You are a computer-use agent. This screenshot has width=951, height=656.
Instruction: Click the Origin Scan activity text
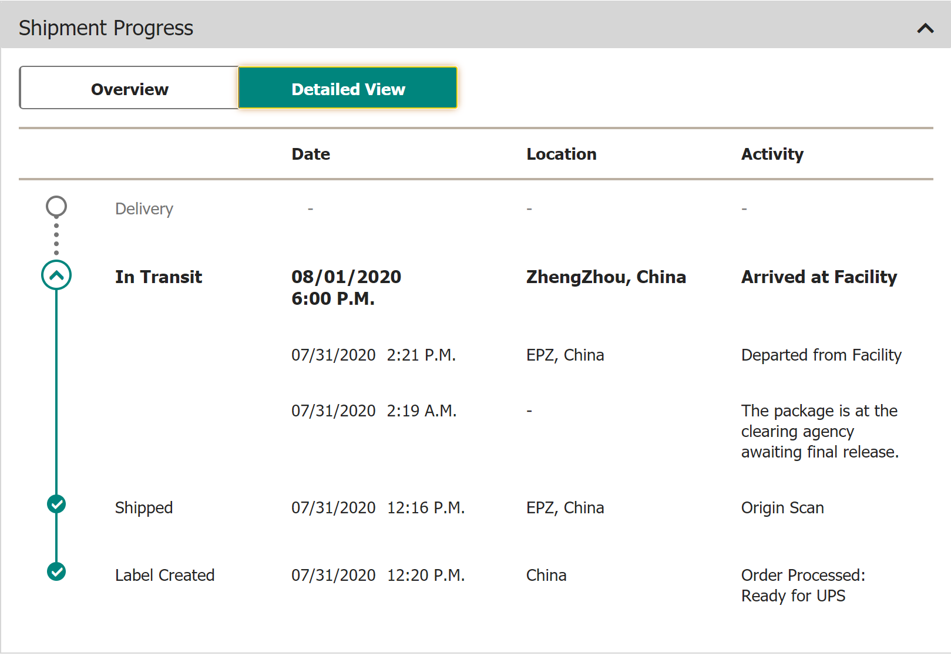tap(782, 507)
